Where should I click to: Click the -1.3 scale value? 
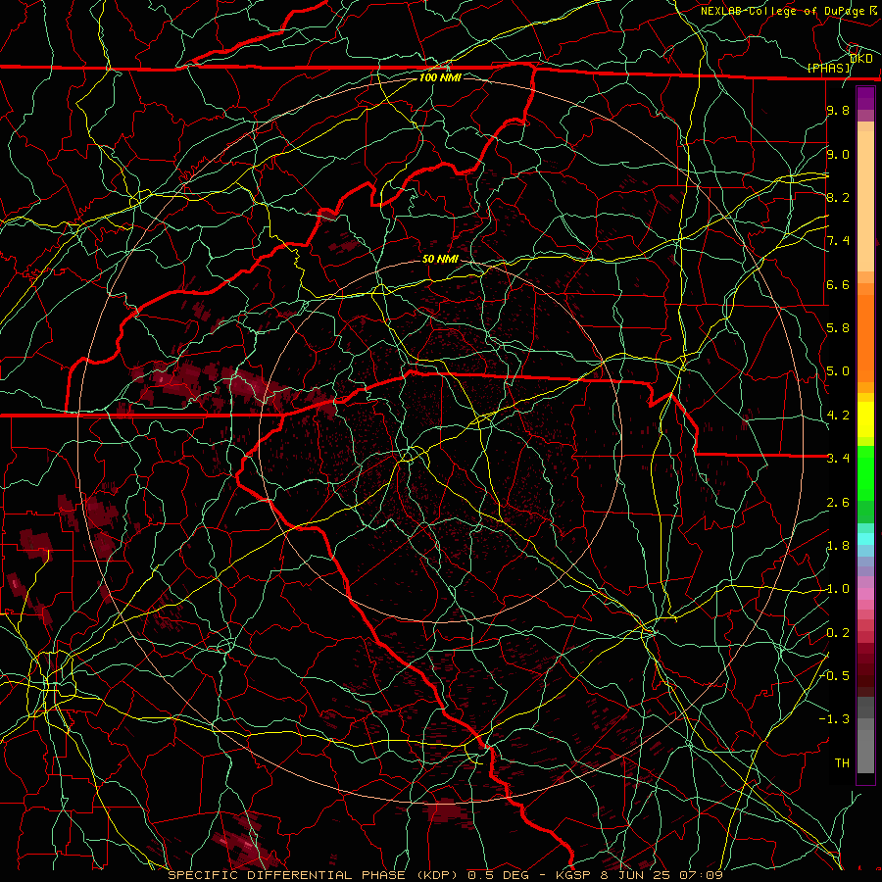click(834, 719)
